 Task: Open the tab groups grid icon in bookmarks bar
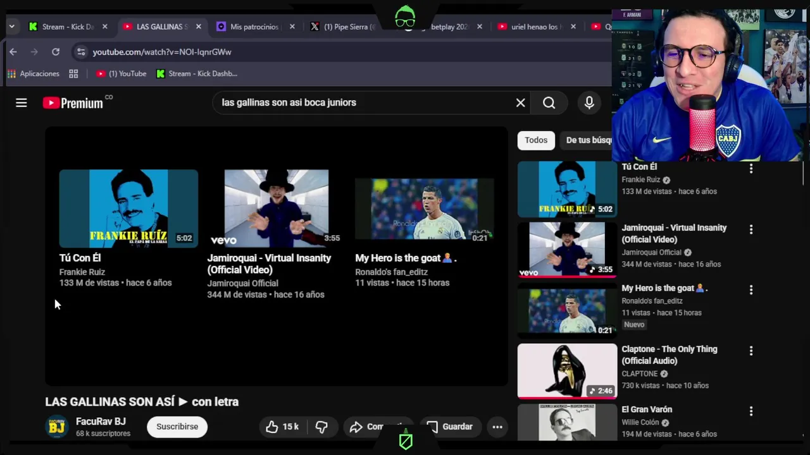[73, 73]
